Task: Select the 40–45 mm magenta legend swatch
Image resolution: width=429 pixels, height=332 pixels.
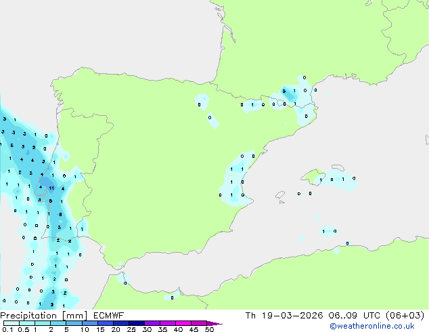Action: (x=183, y=323)
